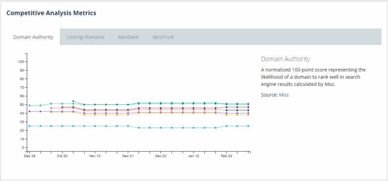Click the Sep 29 axis label
Screen dimensions: 388x181
tap(29, 156)
